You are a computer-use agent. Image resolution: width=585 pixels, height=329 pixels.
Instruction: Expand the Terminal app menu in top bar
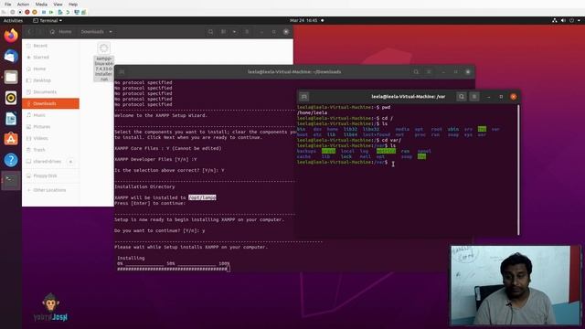tap(48, 20)
